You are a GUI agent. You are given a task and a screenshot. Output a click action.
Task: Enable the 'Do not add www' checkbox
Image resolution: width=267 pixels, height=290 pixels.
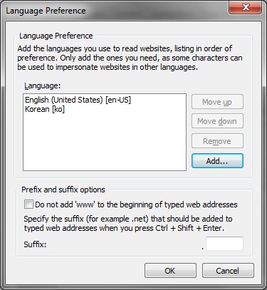[28, 204]
